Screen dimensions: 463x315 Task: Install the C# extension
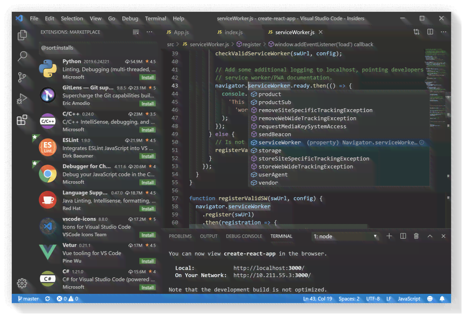click(148, 288)
